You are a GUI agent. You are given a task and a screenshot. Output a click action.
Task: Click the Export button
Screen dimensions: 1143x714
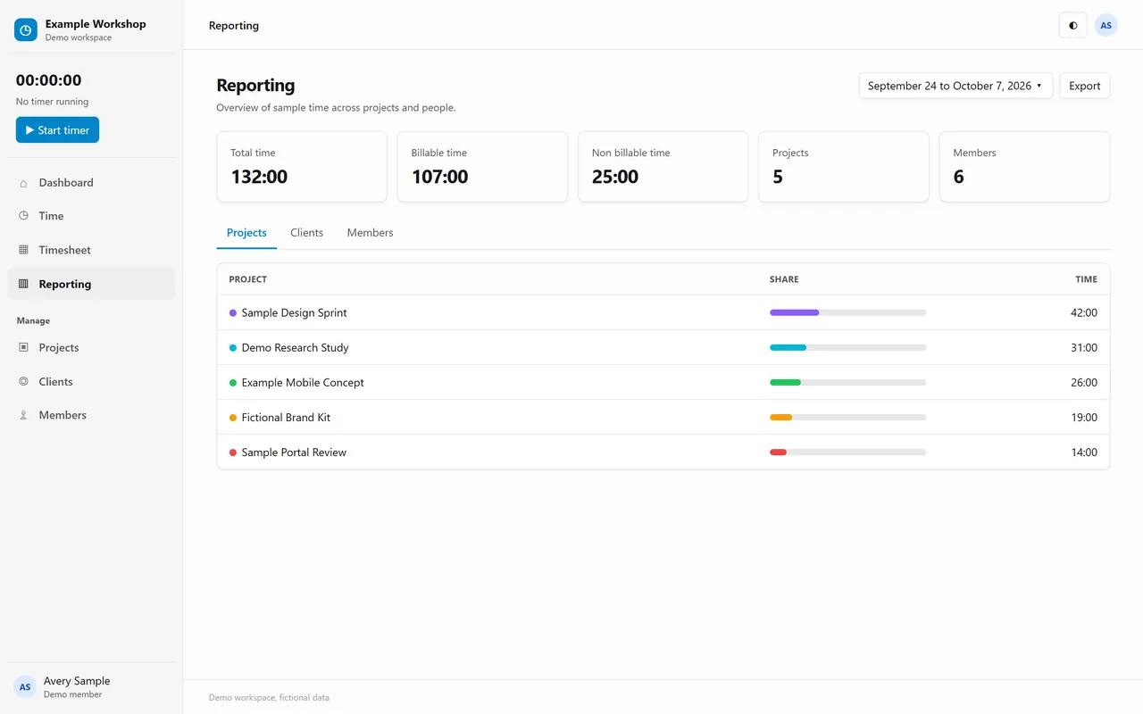1084,86
